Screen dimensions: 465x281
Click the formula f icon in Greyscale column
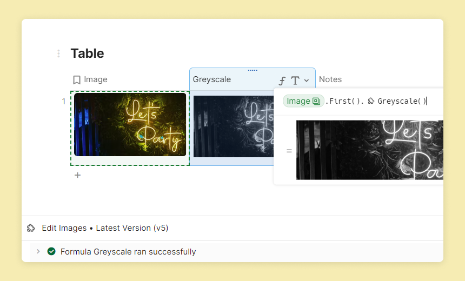point(282,81)
